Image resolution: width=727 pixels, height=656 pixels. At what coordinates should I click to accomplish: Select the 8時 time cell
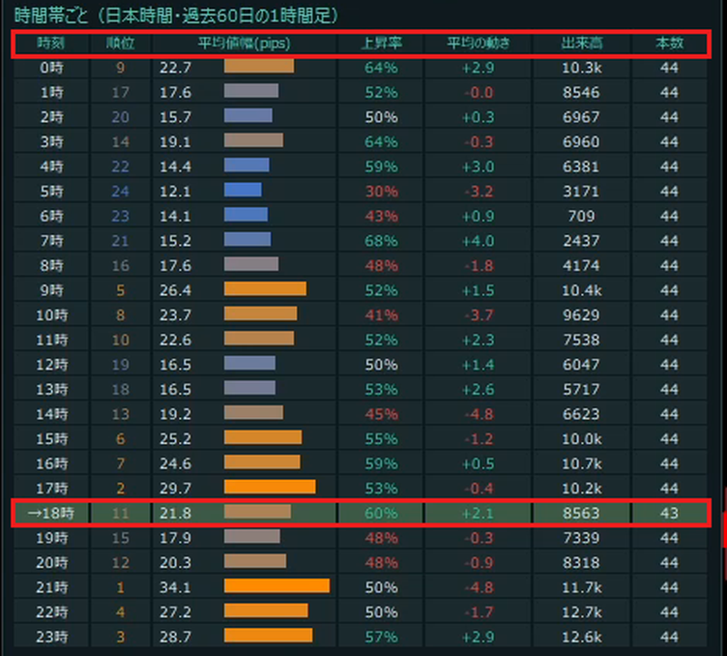coord(51,265)
